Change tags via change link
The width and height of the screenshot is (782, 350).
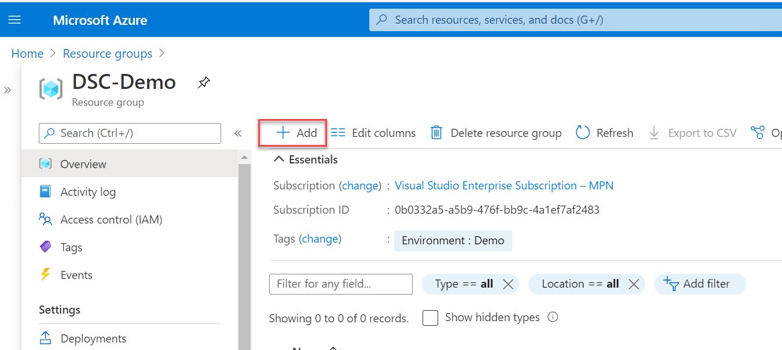point(320,239)
